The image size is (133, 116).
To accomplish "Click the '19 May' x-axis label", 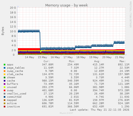I will (94, 57).
